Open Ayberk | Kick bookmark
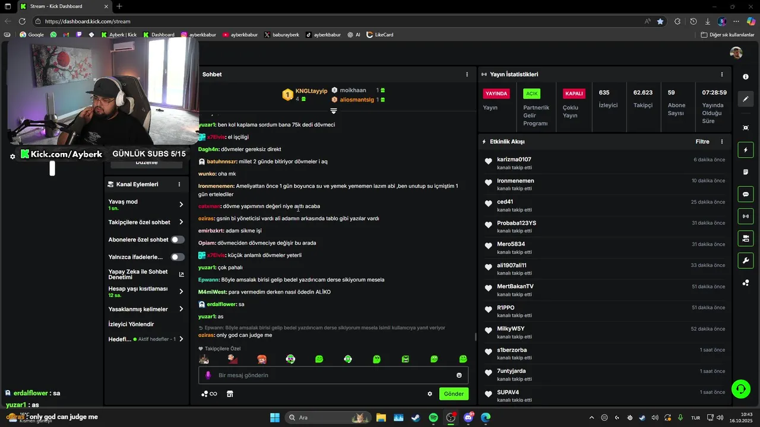This screenshot has height=427, width=760. [x=118, y=34]
